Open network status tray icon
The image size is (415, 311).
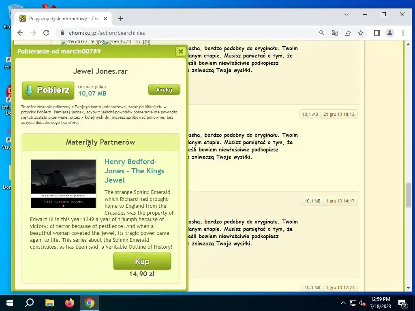(353, 303)
